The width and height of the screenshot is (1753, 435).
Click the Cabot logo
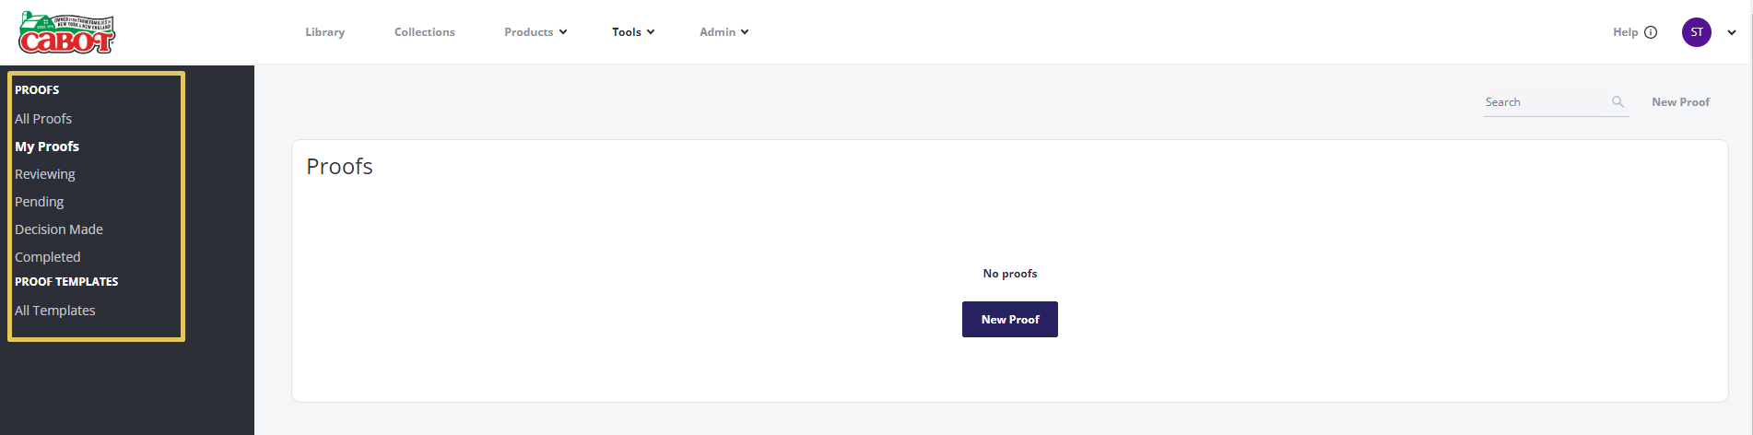[67, 33]
